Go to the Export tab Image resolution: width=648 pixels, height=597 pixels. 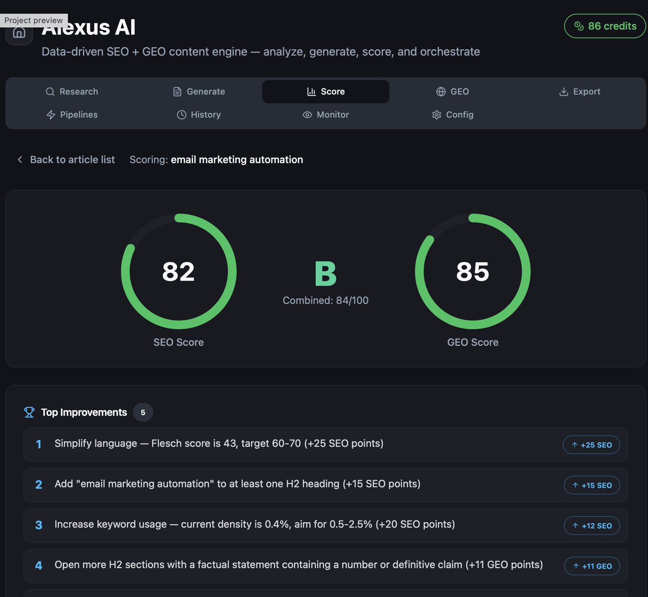tap(580, 92)
